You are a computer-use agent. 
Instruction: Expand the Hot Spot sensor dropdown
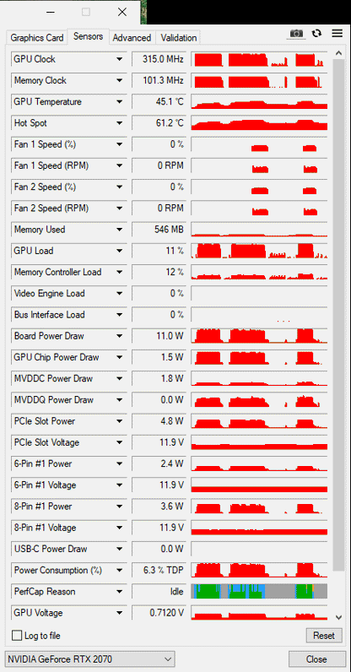(x=119, y=123)
